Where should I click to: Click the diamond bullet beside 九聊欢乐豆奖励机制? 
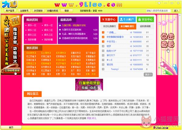click(60, 30)
